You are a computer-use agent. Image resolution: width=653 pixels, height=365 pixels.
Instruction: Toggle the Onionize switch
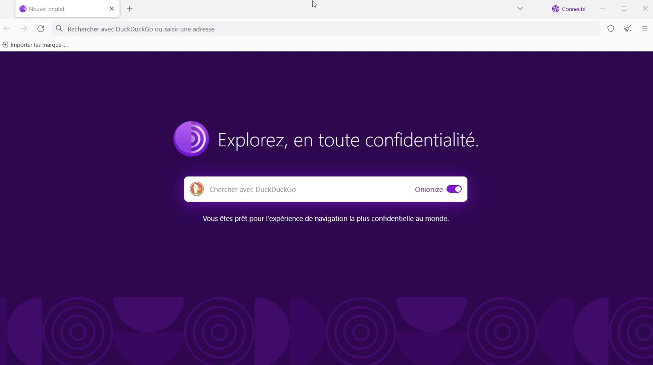[454, 189]
